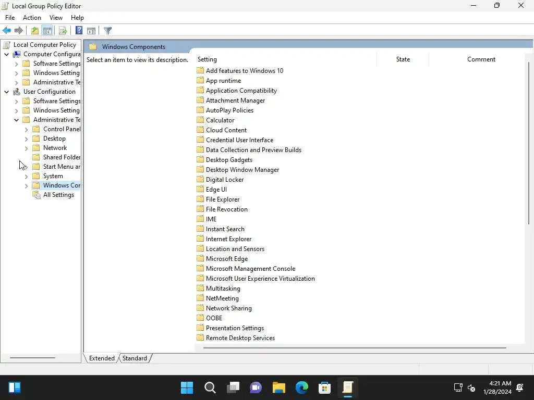The height and width of the screenshot is (400, 534).
Task: Click the Back arrow toolbar icon
Action: coord(7,31)
